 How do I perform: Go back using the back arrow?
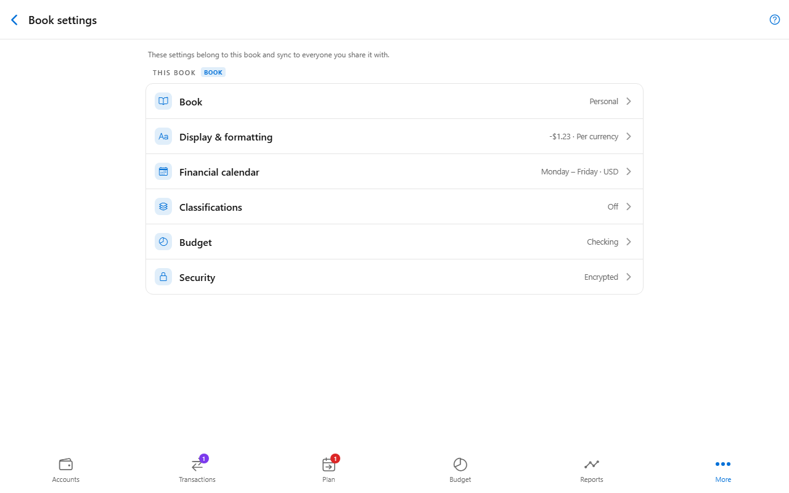click(x=15, y=20)
